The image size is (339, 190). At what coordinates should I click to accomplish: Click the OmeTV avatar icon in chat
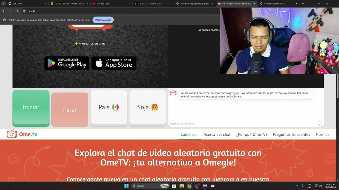(173, 93)
